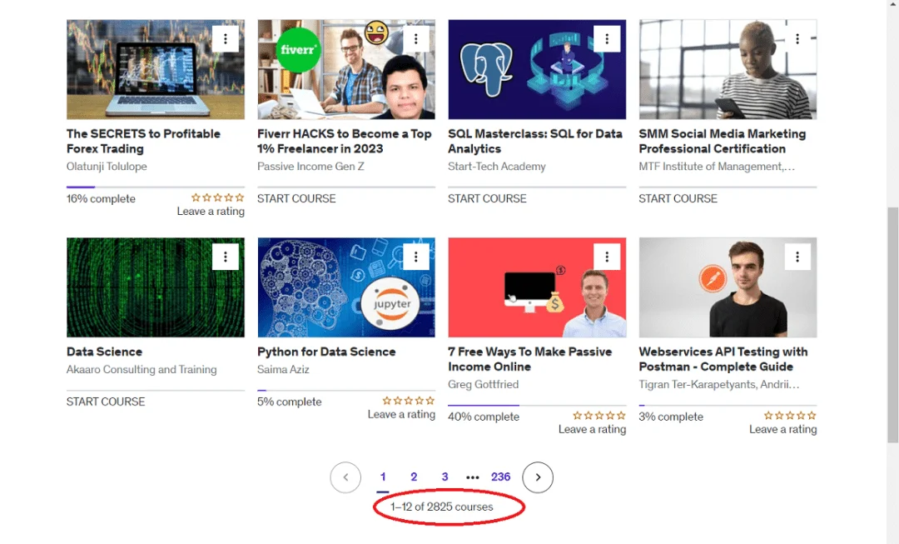The width and height of the screenshot is (899, 544).
Task: Click instructor name Greg Gottfried
Action: [x=484, y=385]
